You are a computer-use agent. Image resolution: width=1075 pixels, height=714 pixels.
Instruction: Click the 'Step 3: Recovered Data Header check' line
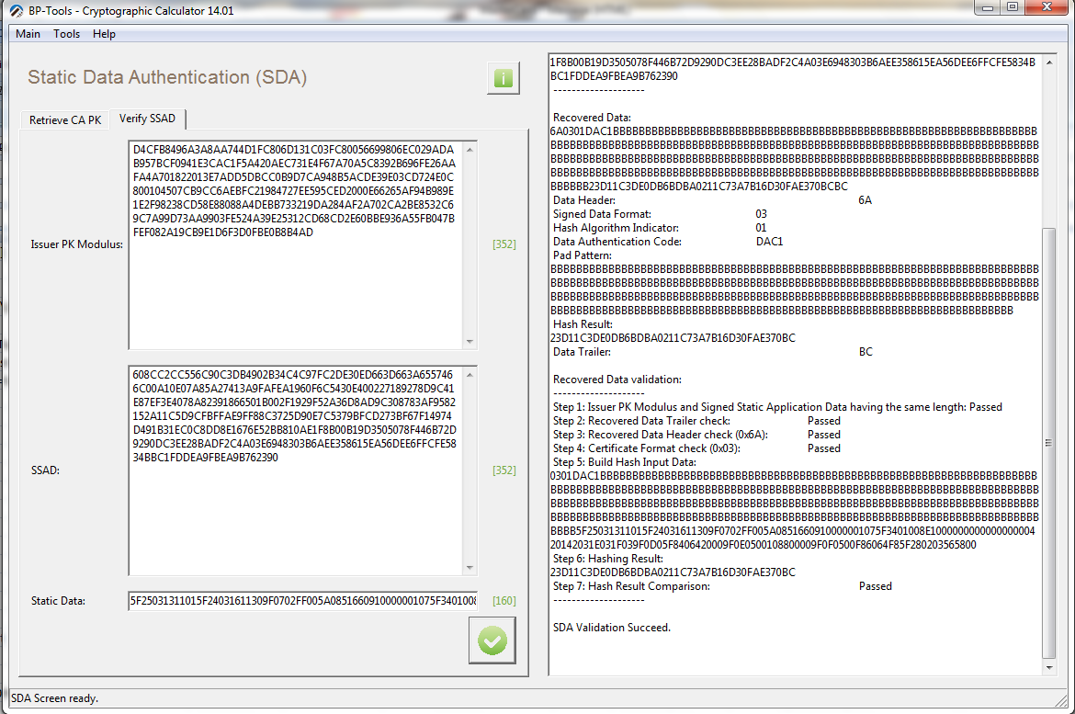[696, 435]
